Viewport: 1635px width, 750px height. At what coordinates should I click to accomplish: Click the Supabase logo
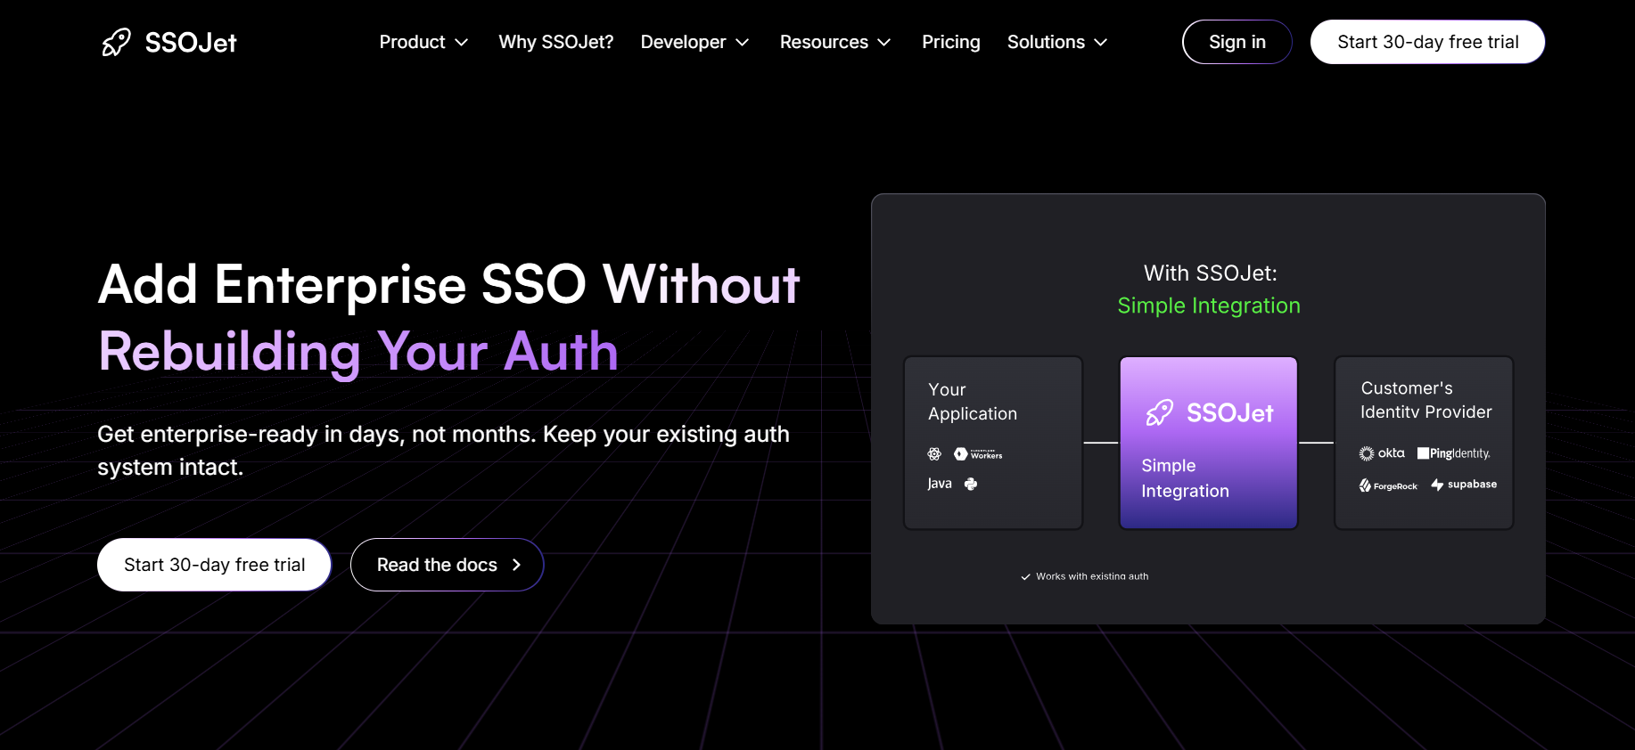pos(1464,485)
